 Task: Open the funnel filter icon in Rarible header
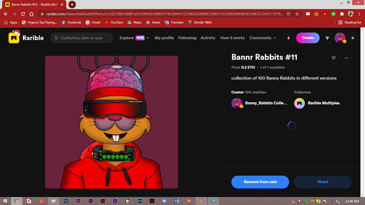click(x=327, y=38)
